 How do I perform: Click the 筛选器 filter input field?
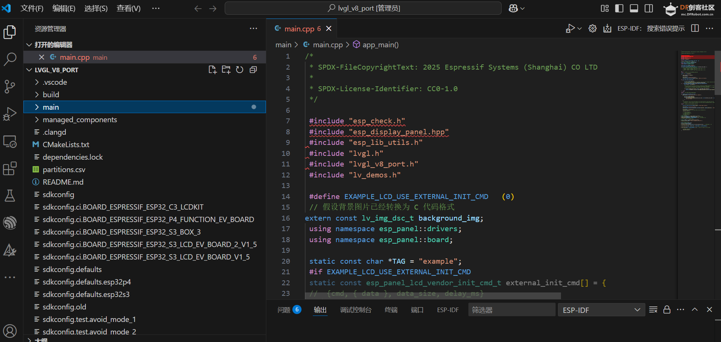pos(512,310)
